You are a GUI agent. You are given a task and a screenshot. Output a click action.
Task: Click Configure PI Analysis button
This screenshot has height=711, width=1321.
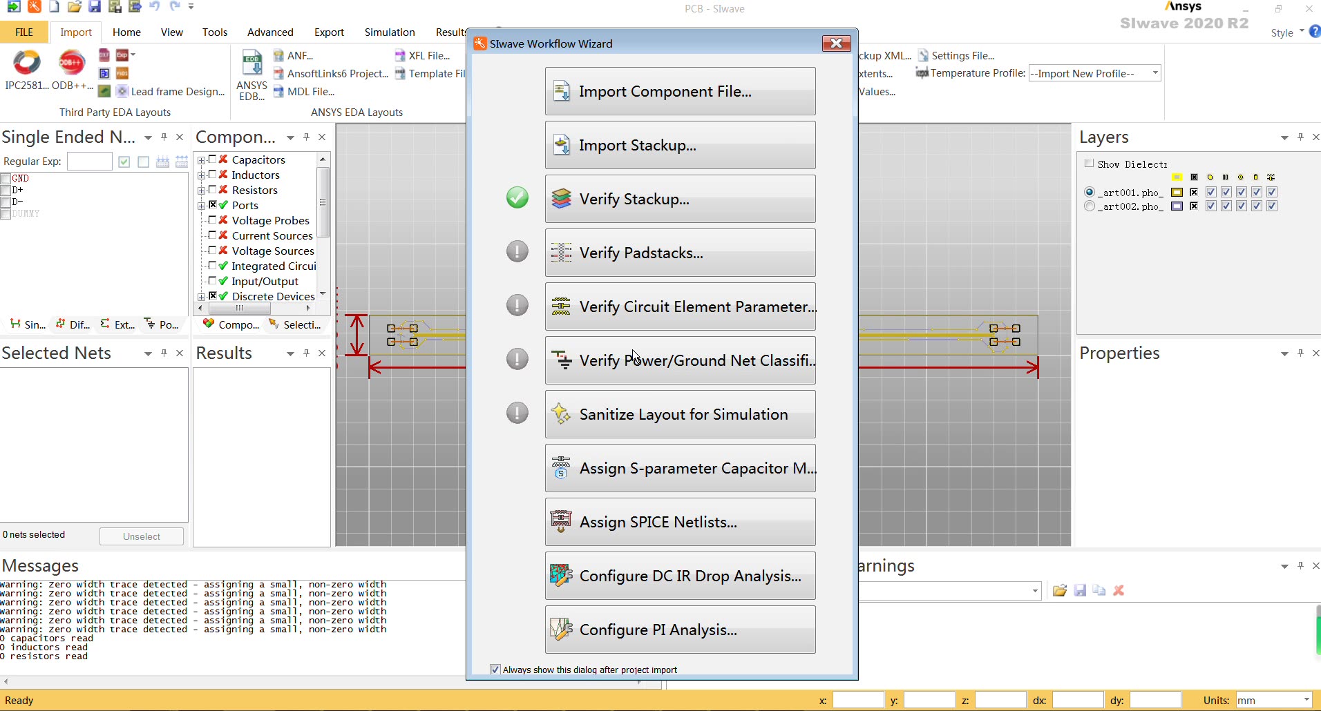tap(680, 630)
